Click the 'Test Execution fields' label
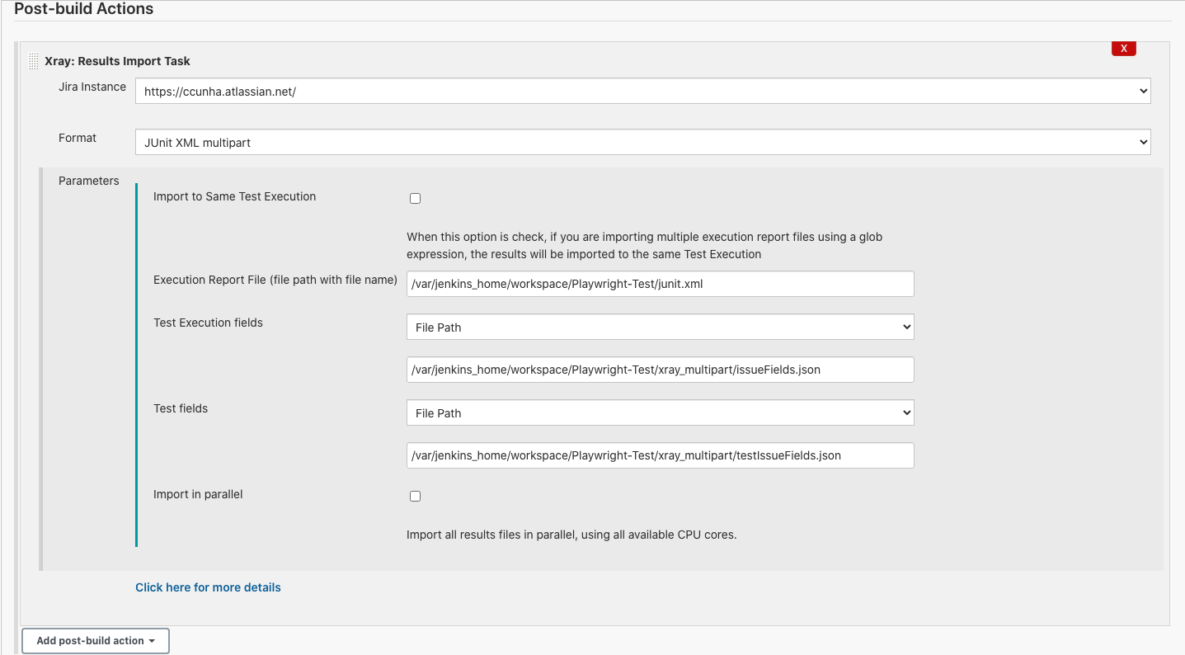The image size is (1185, 655). click(208, 323)
